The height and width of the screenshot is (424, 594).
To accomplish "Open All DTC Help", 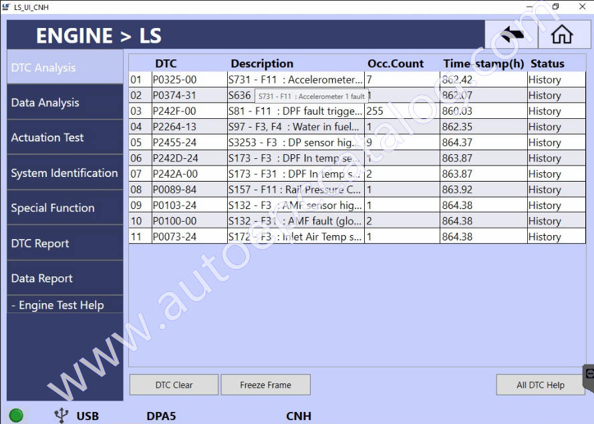I will pos(540,385).
